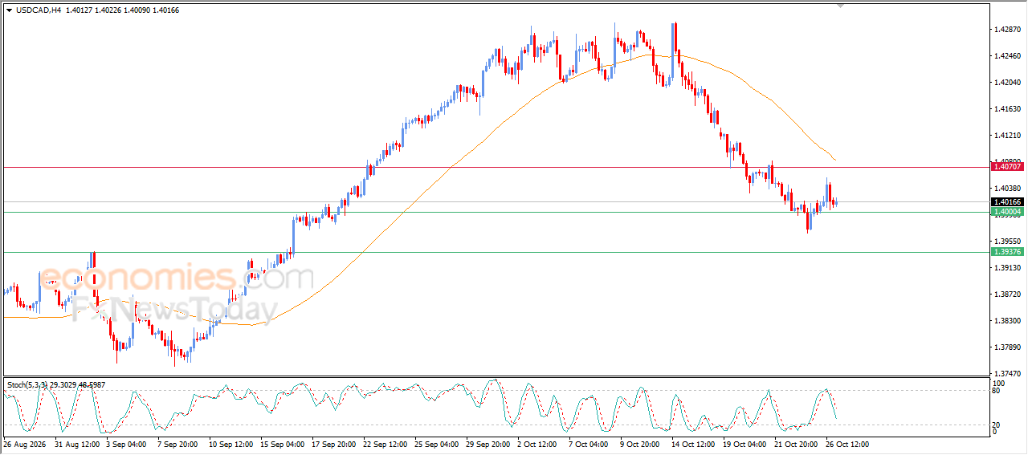Click the 1.37890 price axis value
The image size is (1028, 455).
pos(1007,347)
